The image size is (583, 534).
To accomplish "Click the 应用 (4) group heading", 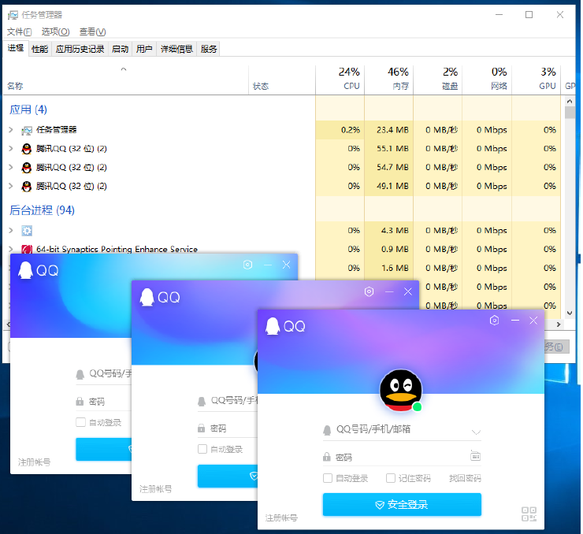I will [28, 109].
